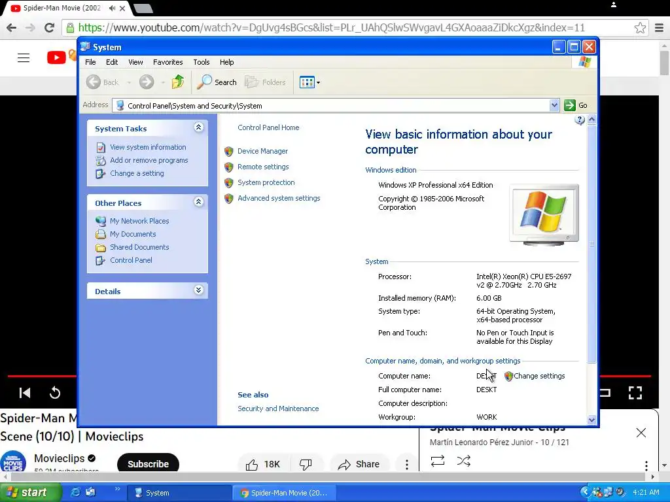Expand the Forward history dropdown arrow
Viewport: 670px width, 502px height.
point(163,82)
